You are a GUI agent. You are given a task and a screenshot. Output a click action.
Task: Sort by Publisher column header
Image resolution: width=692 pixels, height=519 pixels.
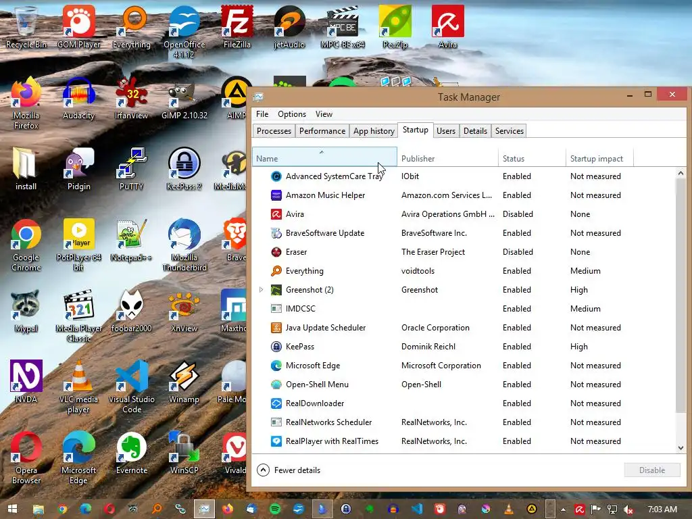tap(447, 158)
